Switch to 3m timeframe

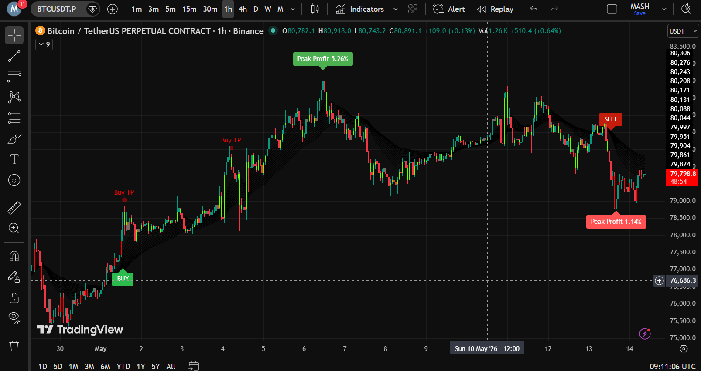click(x=154, y=9)
